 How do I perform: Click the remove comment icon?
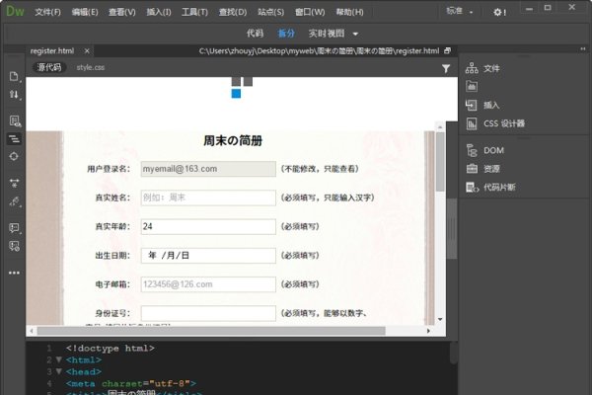point(14,246)
